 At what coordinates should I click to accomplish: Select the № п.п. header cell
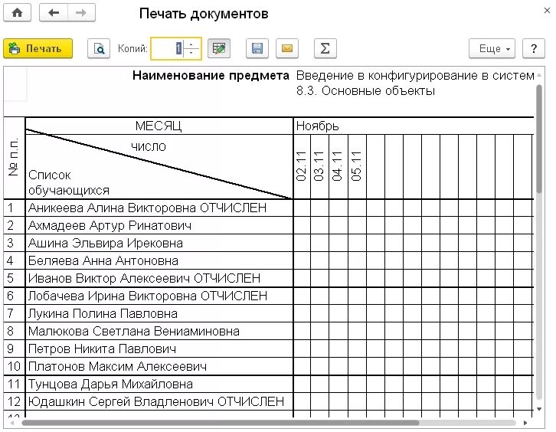point(14,158)
